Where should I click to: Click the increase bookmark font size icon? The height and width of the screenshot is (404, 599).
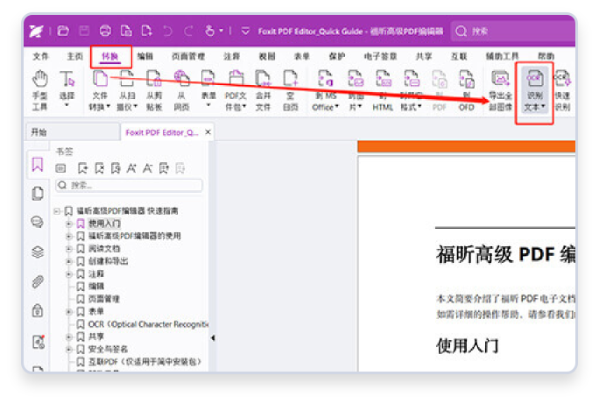pos(131,168)
